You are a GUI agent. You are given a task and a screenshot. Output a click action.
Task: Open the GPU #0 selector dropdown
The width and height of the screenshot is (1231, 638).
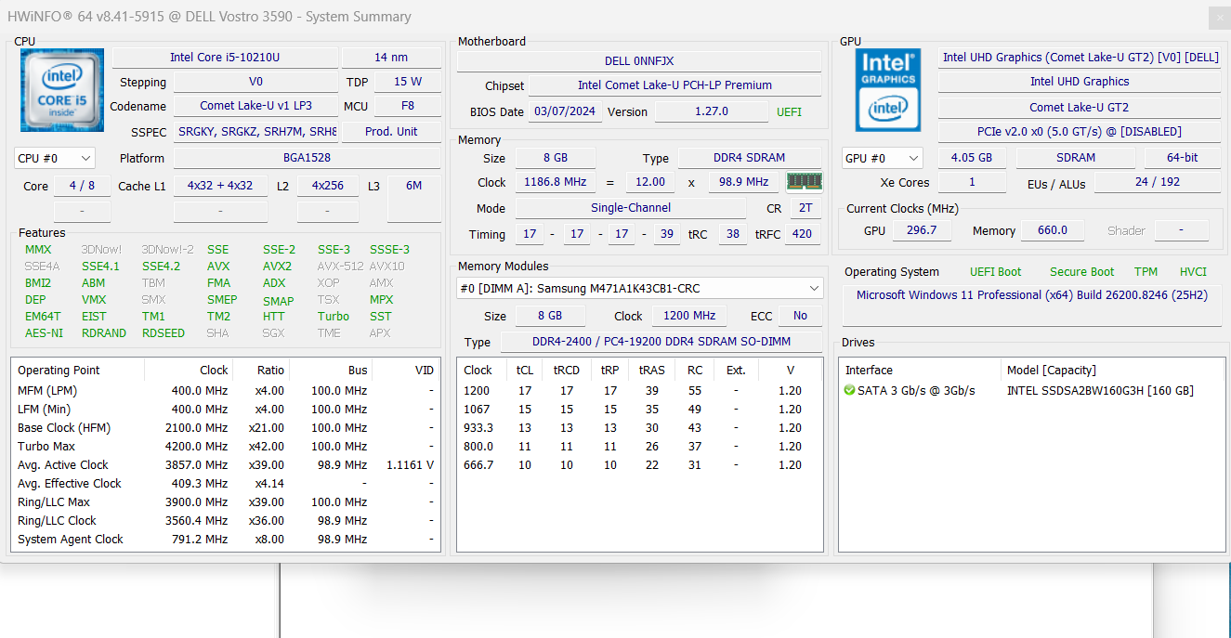pos(882,158)
